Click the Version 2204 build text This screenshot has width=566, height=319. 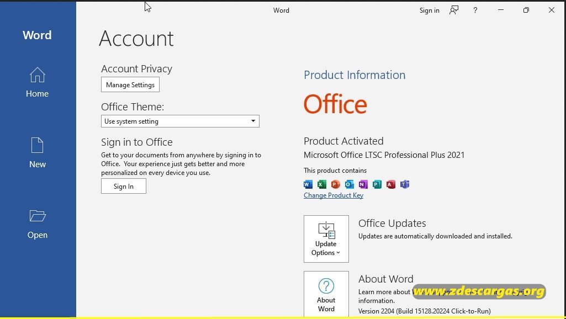tap(425, 311)
